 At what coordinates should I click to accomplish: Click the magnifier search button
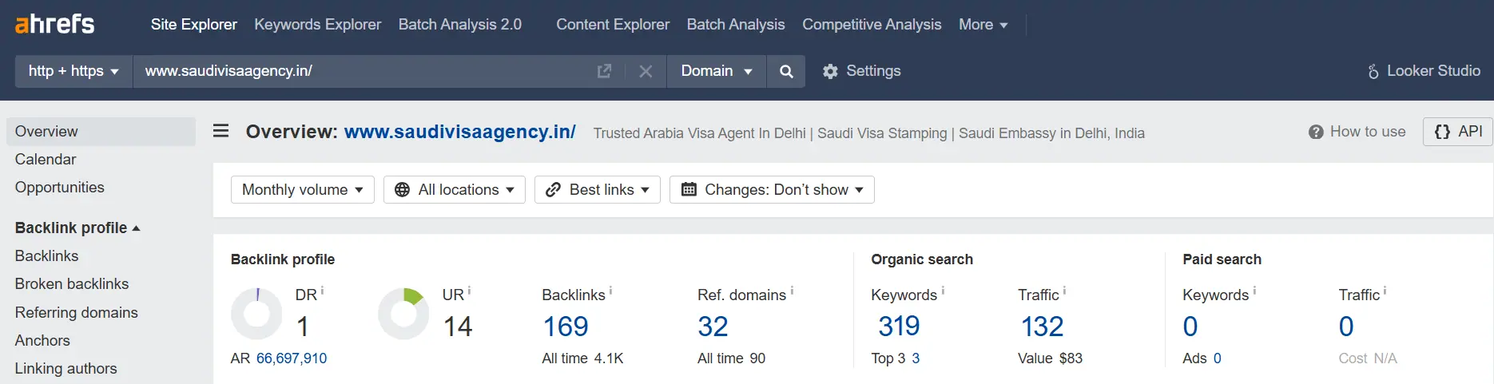pos(786,71)
